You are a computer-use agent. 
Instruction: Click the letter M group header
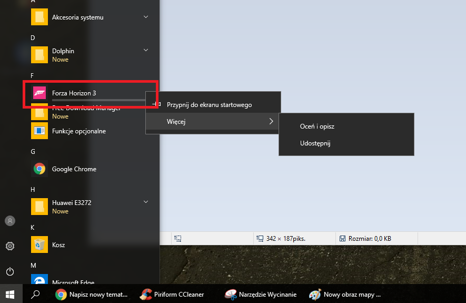[33, 265]
